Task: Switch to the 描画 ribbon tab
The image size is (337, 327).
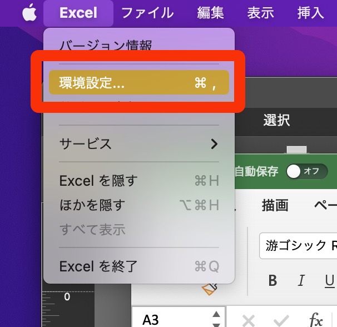Action: pyautogui.click(x=275, y=205)
